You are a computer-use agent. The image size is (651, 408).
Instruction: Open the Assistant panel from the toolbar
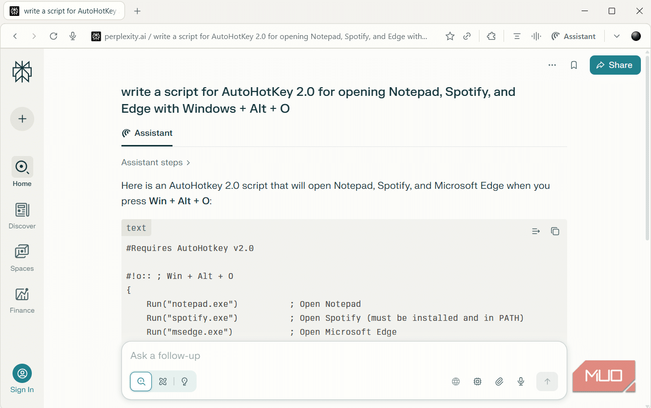(x=573, y=36)
